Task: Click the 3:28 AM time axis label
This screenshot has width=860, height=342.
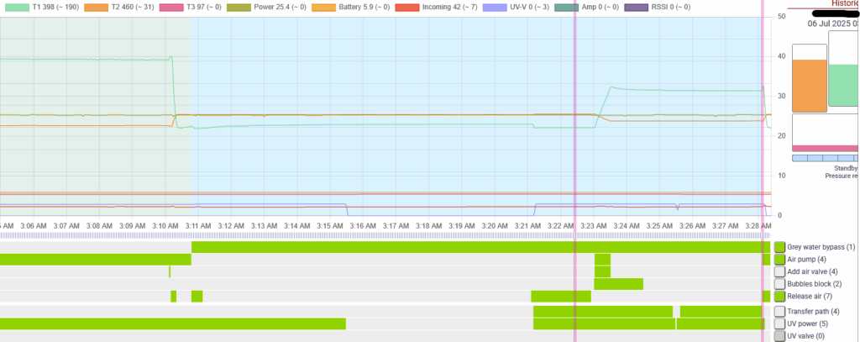Action: pyautogui.click(x=758, y=226)
